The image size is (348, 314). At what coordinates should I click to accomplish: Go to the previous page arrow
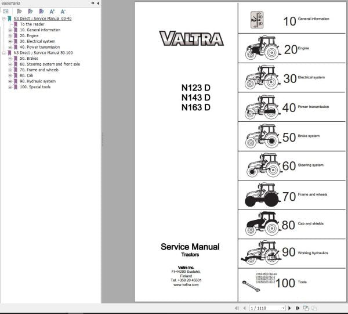click(x=243, y=308)
